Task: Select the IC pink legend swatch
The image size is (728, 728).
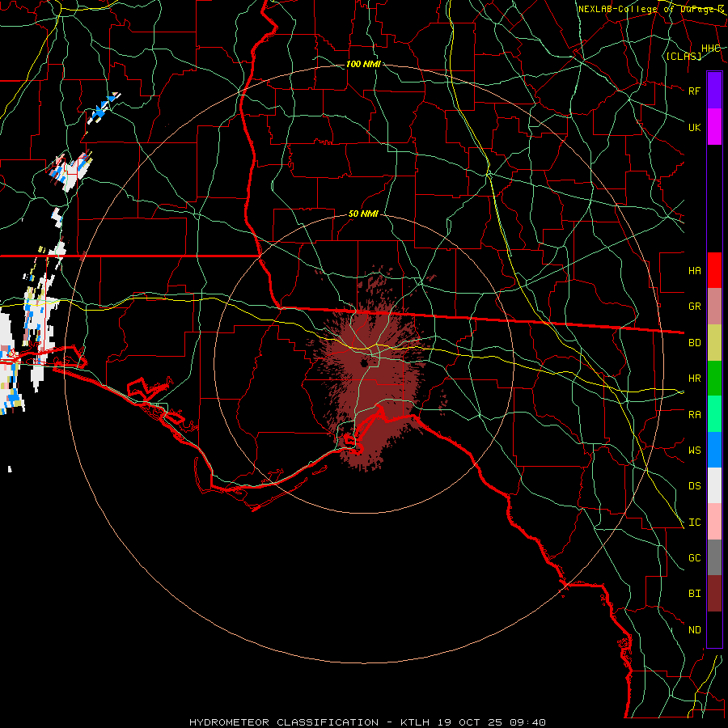Action: [x=714, y=522]
